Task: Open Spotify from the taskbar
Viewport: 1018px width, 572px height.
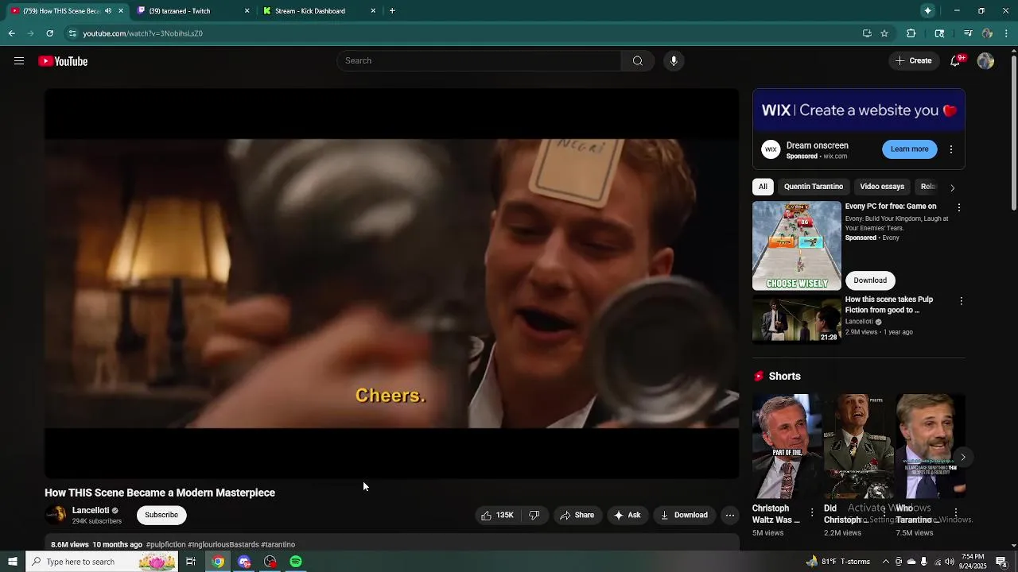Action: click(x=295, y=562)
